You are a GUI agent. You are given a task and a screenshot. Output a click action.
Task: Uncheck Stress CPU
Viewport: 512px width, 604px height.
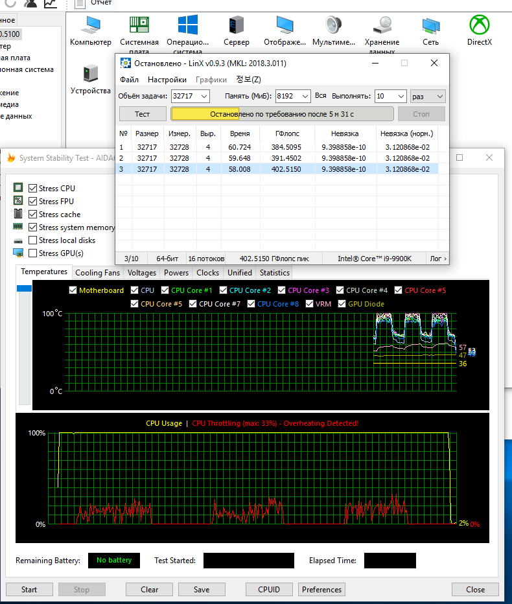click(x=33, y=189)
